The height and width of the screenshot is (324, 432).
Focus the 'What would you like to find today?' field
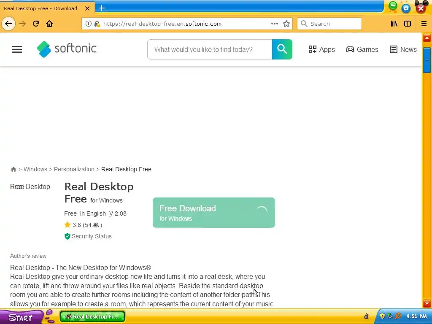210,49
